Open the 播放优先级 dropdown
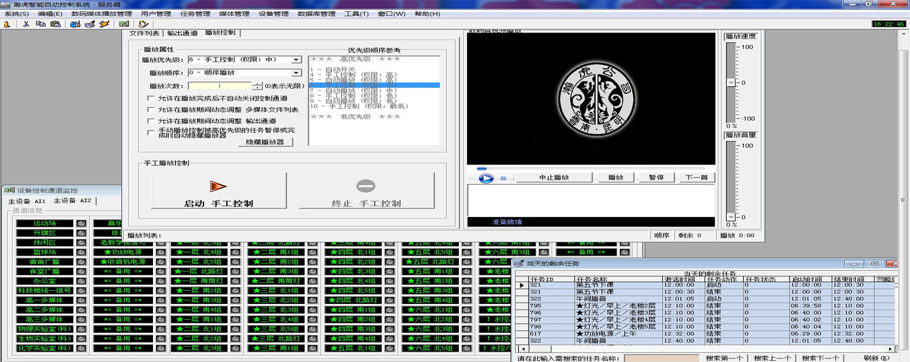Screen dimensions: 910x362 click(296, 60)
